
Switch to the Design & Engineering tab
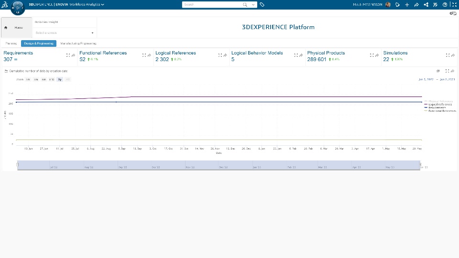coord(39,43)
